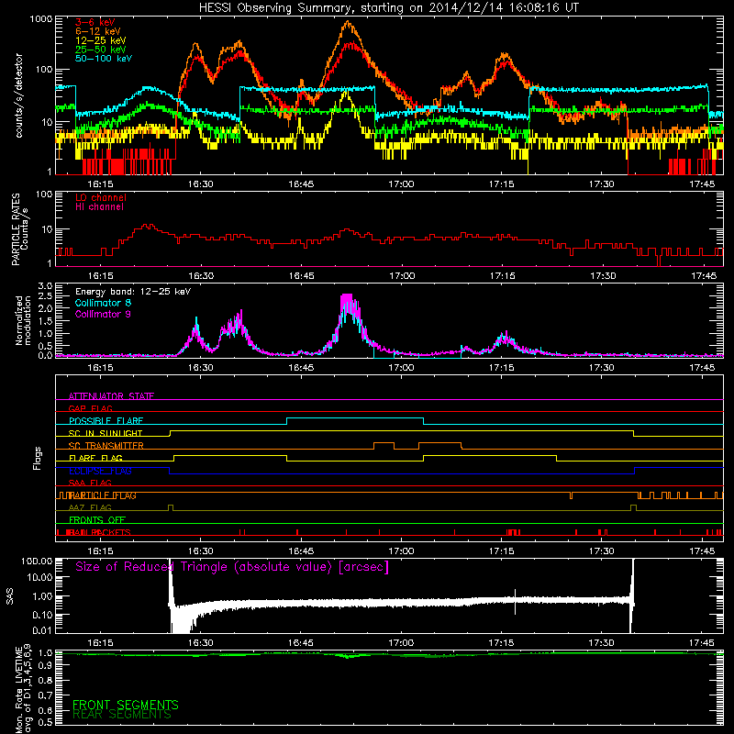The image size is (734, 734).
Task: Click the 'Normalized modulation' axis label
Action: tap(23, 320)
